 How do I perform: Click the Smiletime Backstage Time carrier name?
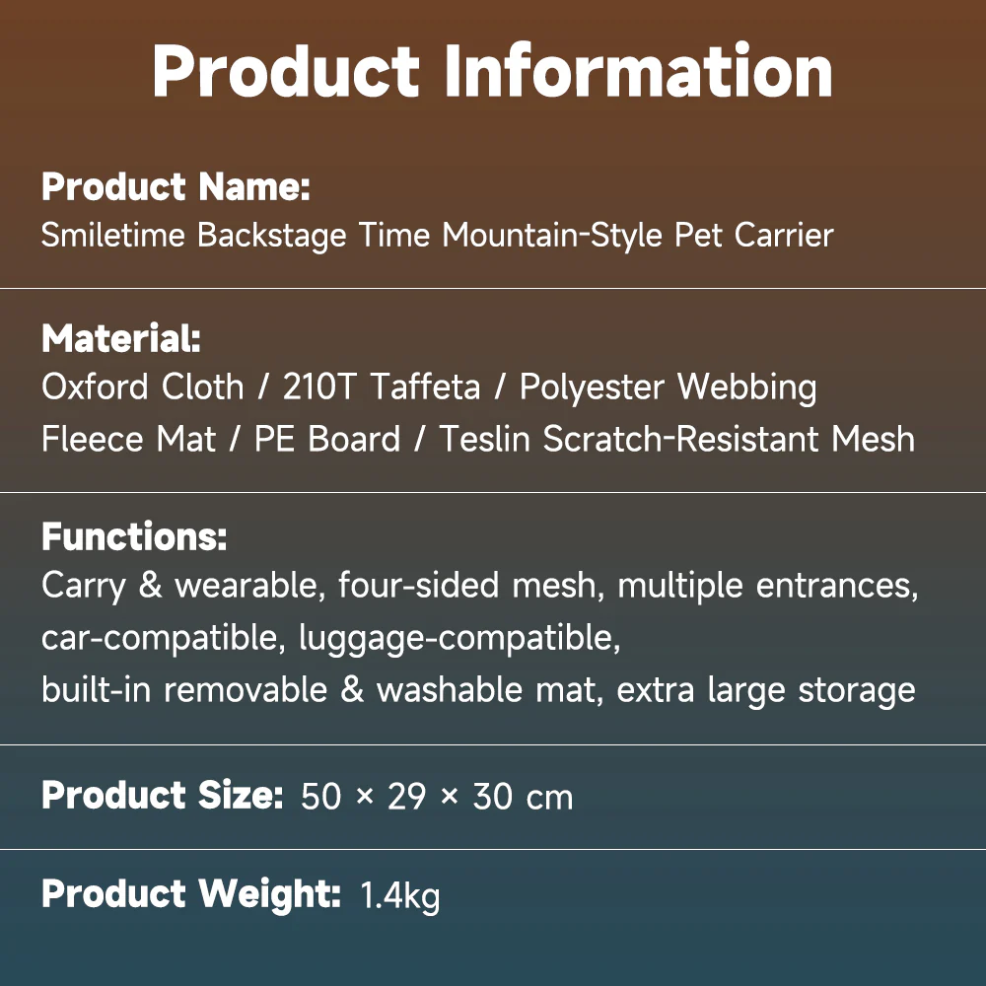pos(437,236)
